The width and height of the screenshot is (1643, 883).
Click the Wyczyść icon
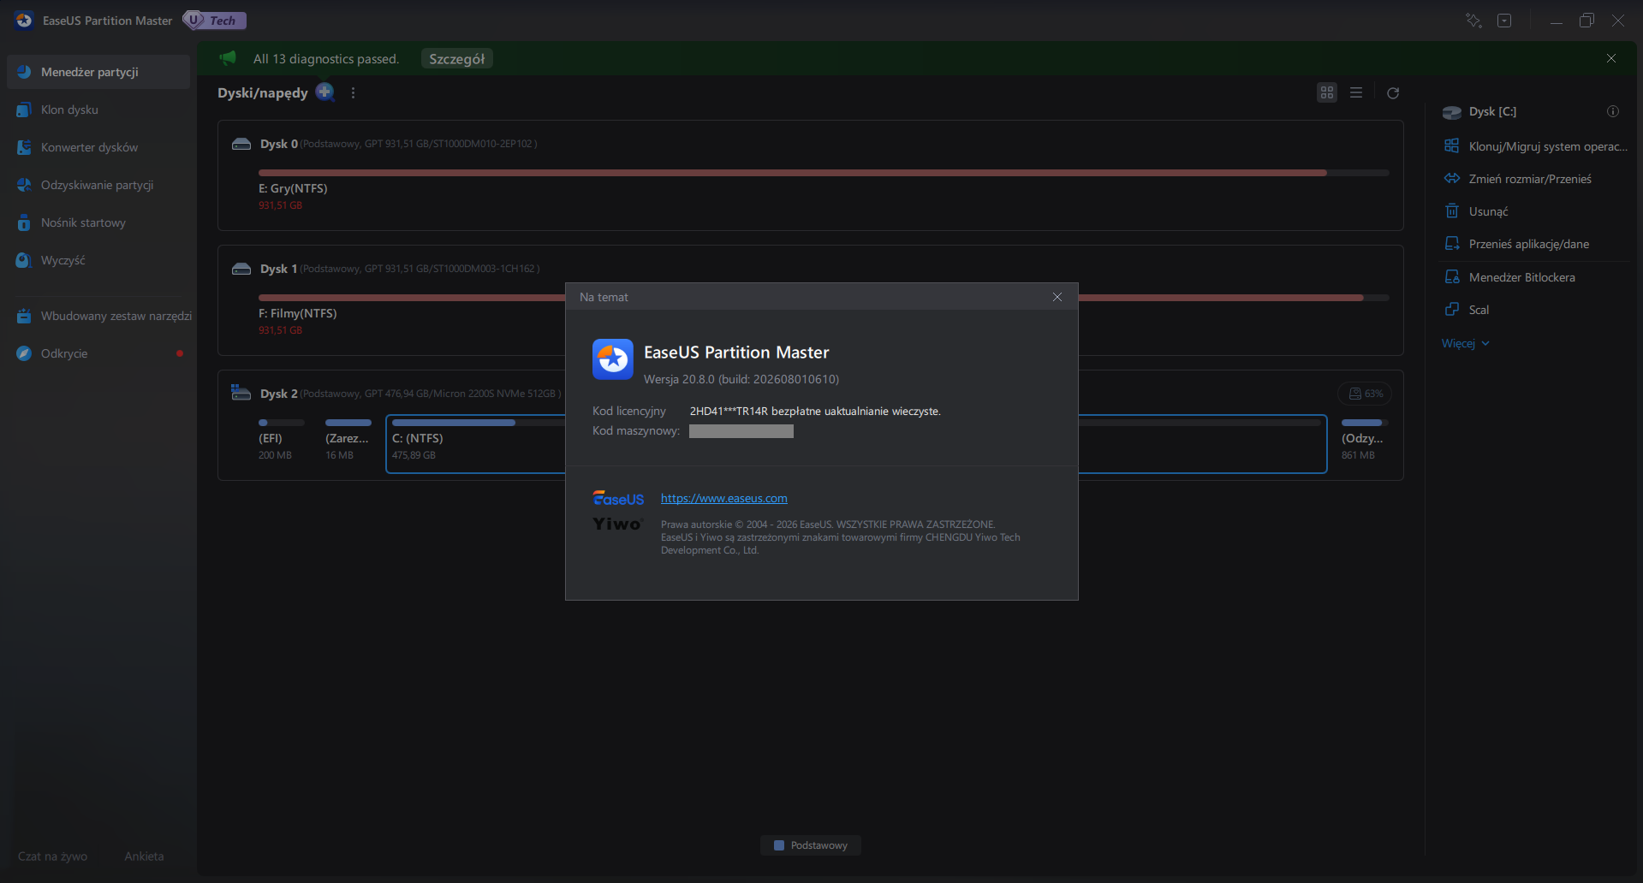(24, 260)
